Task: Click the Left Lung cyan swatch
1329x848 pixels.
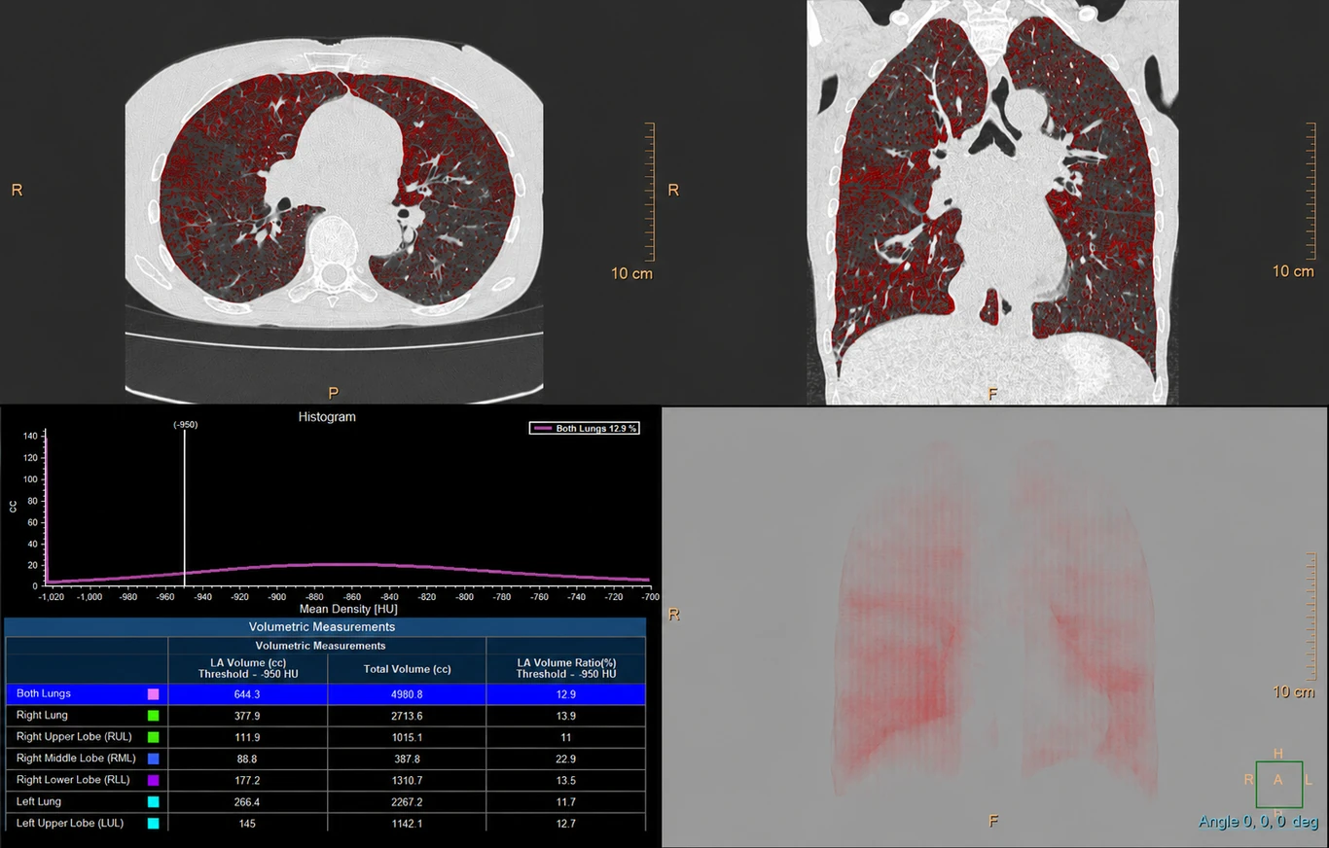Action: click(x=153, y=802)
